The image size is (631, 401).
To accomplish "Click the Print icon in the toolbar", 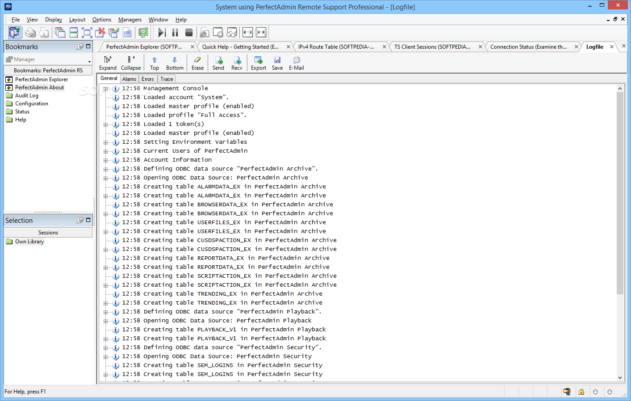I will coord(30,33).
